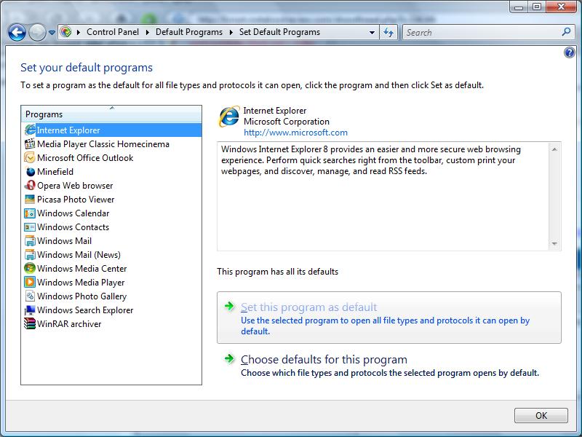
Task: Click the Default Programs icon in address bar
Action: pyautogui.click(x=65, y=32)
